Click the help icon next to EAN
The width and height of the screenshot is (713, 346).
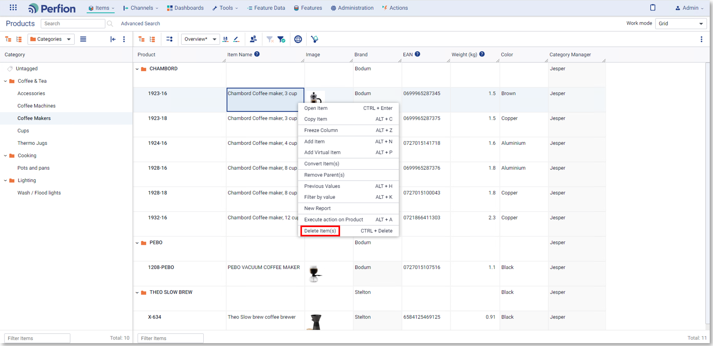[x=417, y=54]
